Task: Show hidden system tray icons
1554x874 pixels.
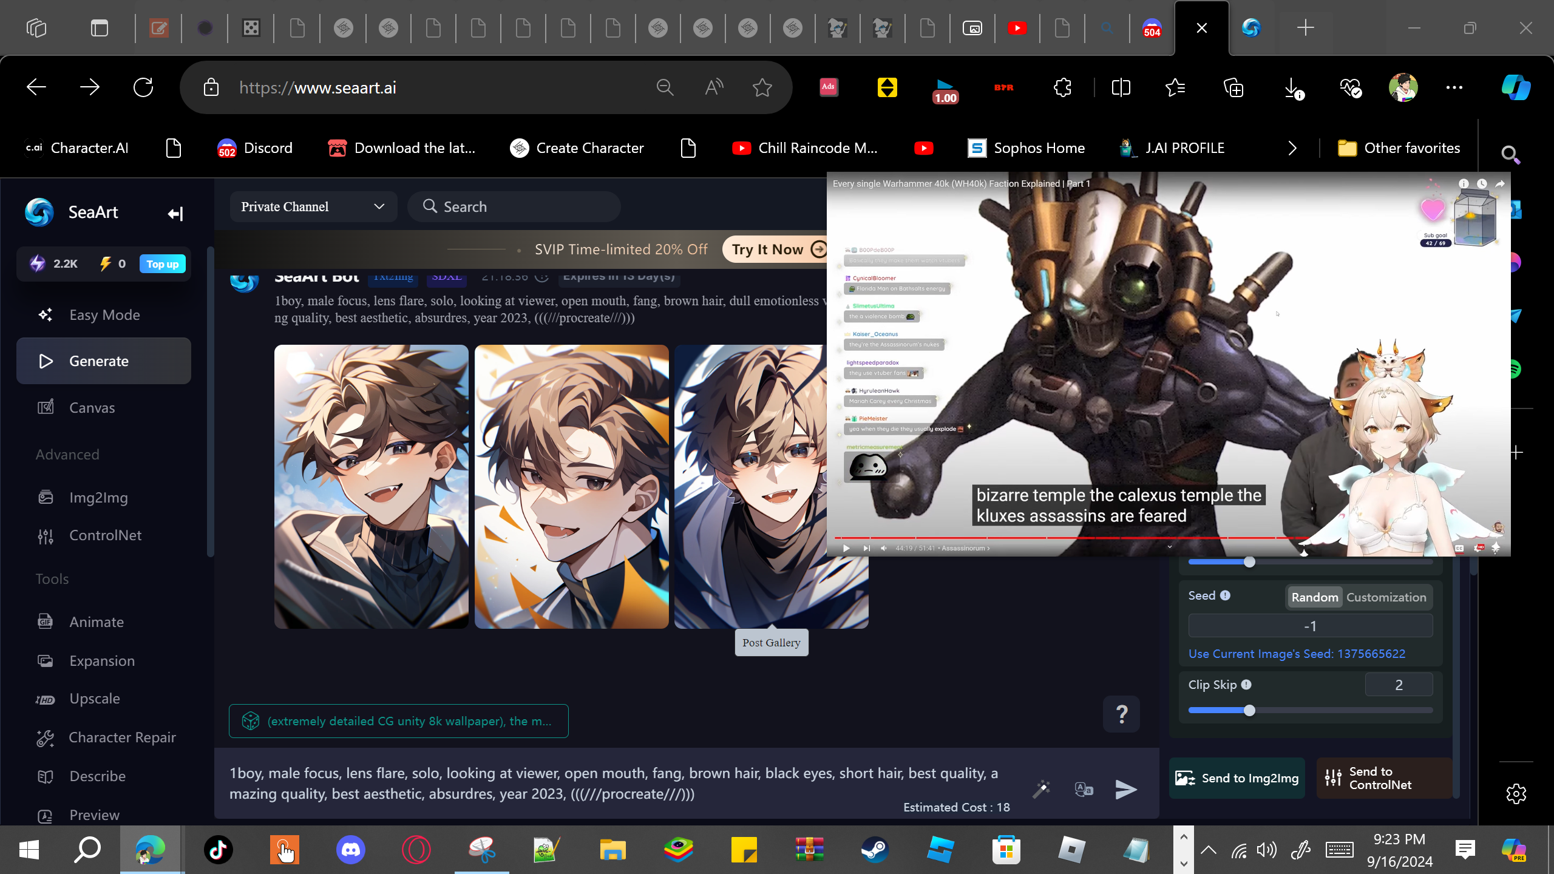Action: (1208, 850)
